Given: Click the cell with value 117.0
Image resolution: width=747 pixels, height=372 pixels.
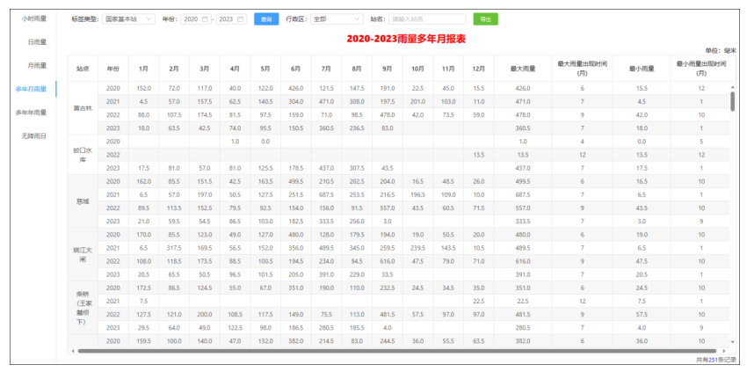Looking at the screenshot, I should pos(205,88).
